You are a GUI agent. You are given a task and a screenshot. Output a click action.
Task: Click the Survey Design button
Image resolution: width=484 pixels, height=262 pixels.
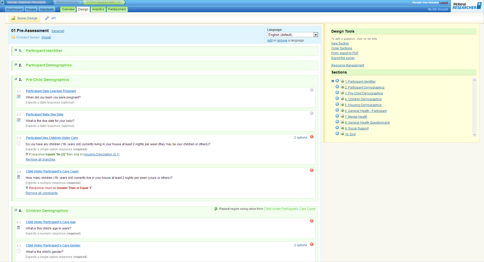click(x=24, y=18)
